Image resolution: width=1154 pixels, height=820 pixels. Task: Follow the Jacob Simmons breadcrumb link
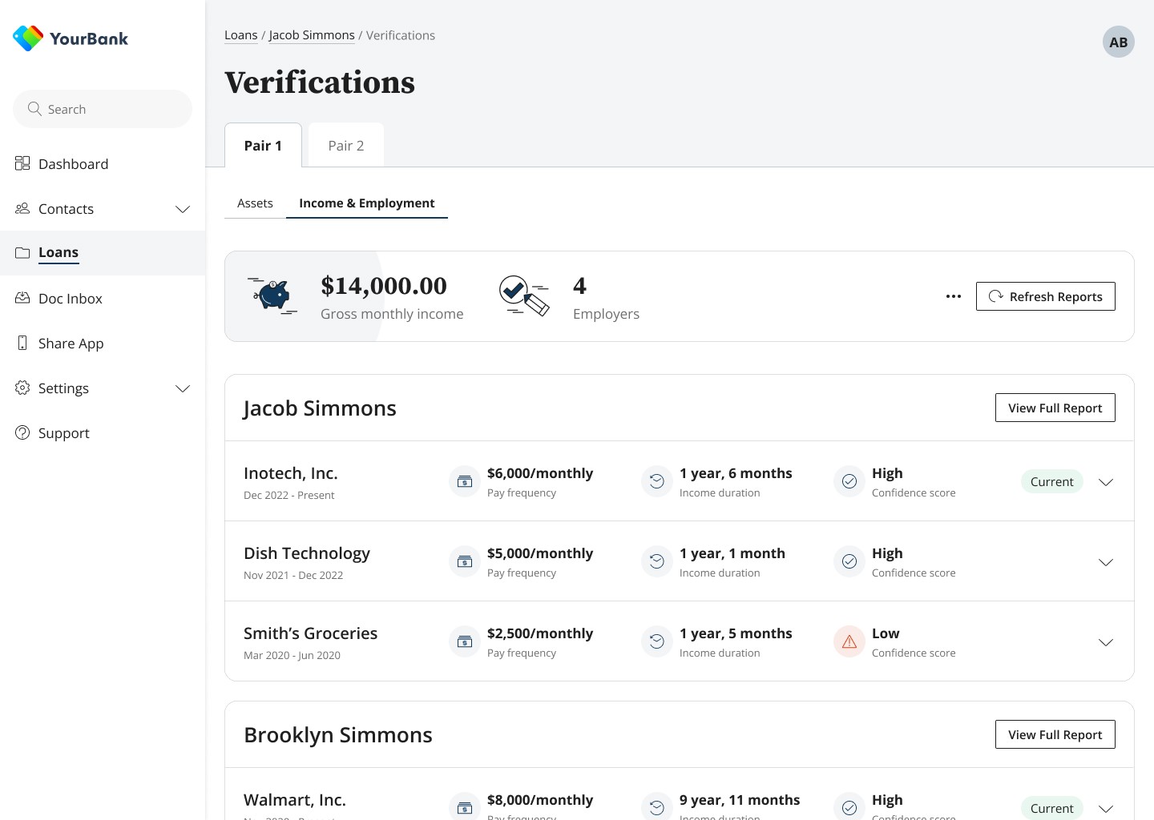312,35
